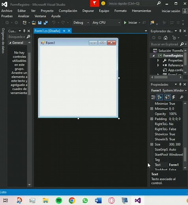Click the Word icon in the taskbar
The width and height of the screenshot is (188, 205).
click(x=98, y=201)
